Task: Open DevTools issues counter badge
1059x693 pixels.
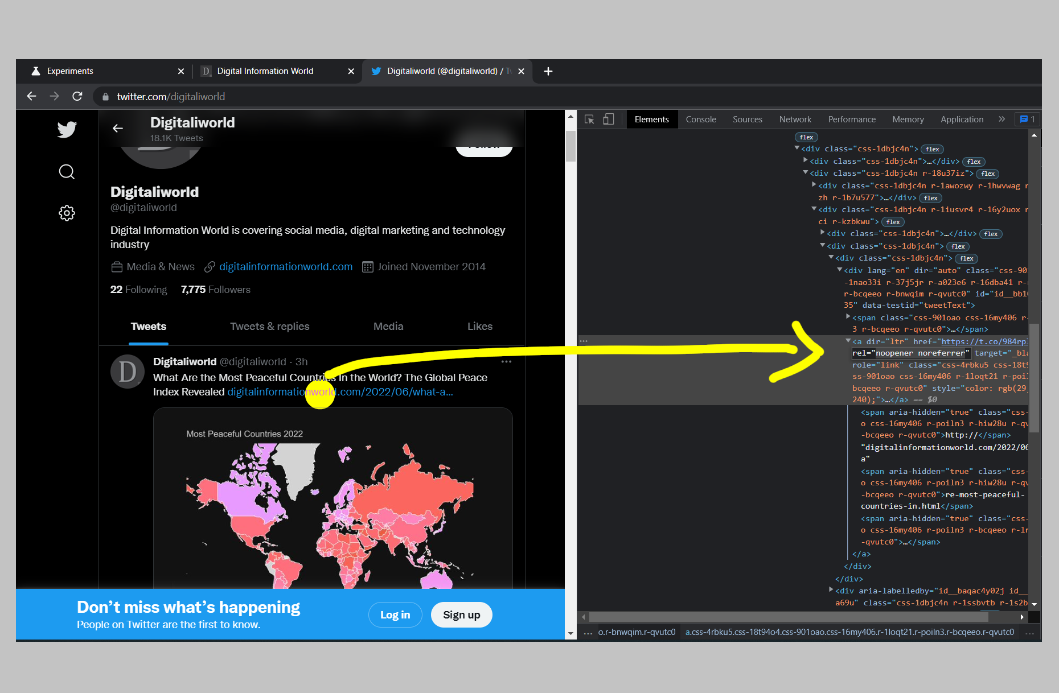Action: 1027,119
